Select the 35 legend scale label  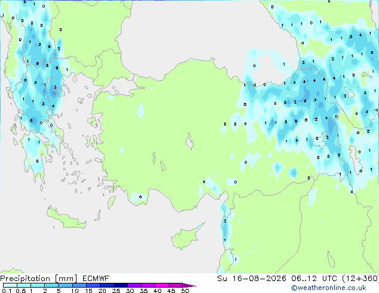tap(143, 291)
